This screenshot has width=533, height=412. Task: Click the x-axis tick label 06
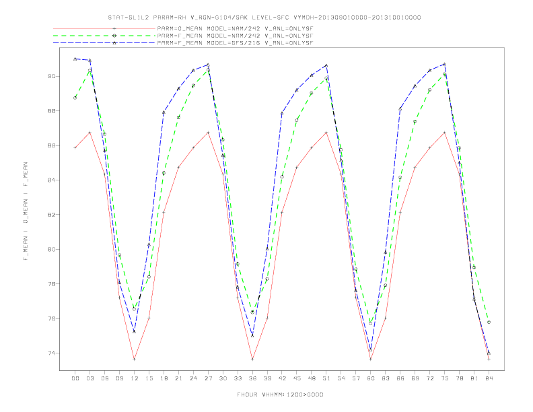(105, 378)
